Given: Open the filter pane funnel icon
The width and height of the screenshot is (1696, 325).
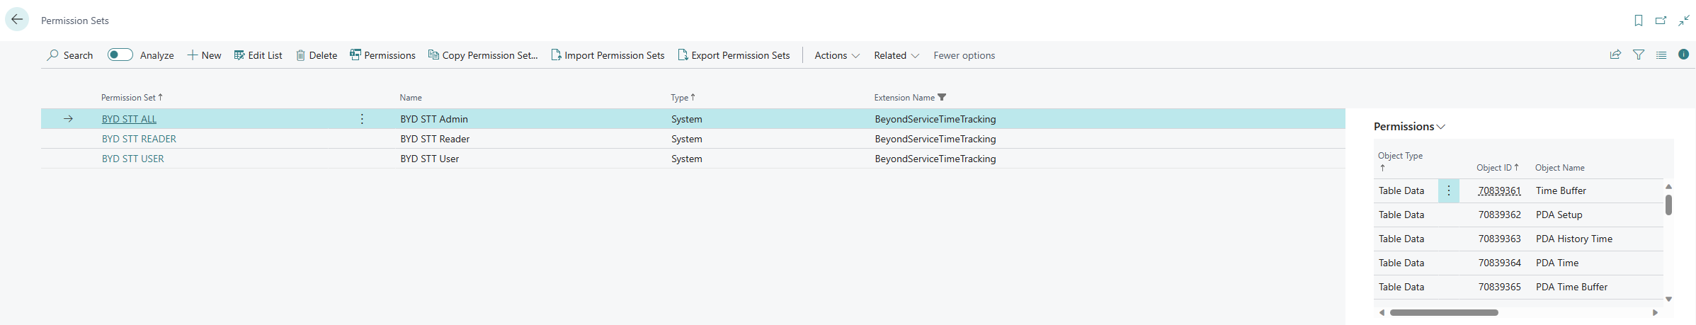Looking at the screenshot, I should tap(1638, 55).
